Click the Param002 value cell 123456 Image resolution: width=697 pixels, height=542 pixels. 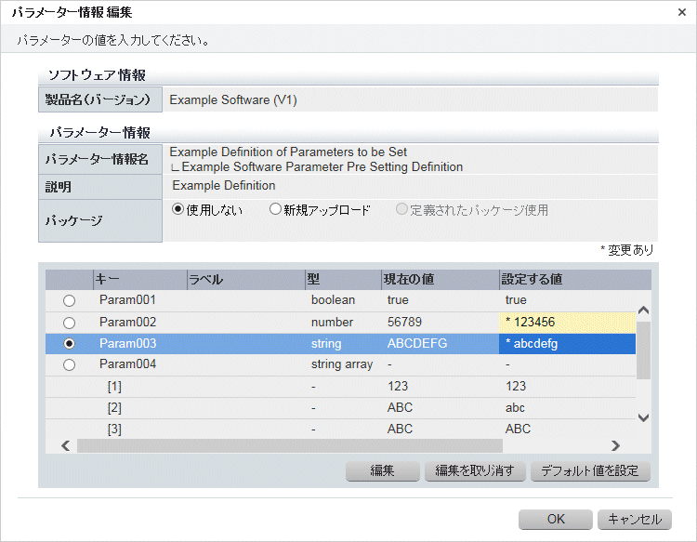tap(567, 322)
